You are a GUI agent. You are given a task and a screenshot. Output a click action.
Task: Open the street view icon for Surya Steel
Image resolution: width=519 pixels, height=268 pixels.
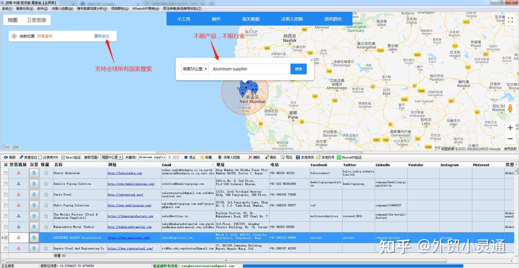point(34,195)
